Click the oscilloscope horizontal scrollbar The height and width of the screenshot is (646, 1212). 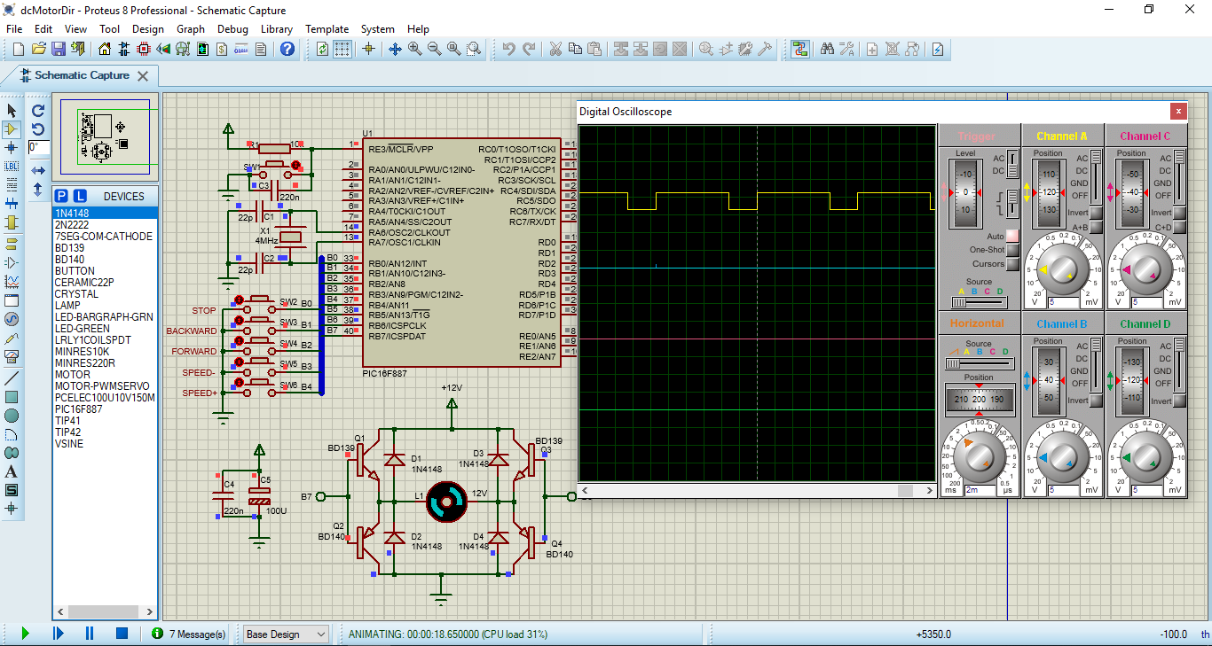[757, 490]
